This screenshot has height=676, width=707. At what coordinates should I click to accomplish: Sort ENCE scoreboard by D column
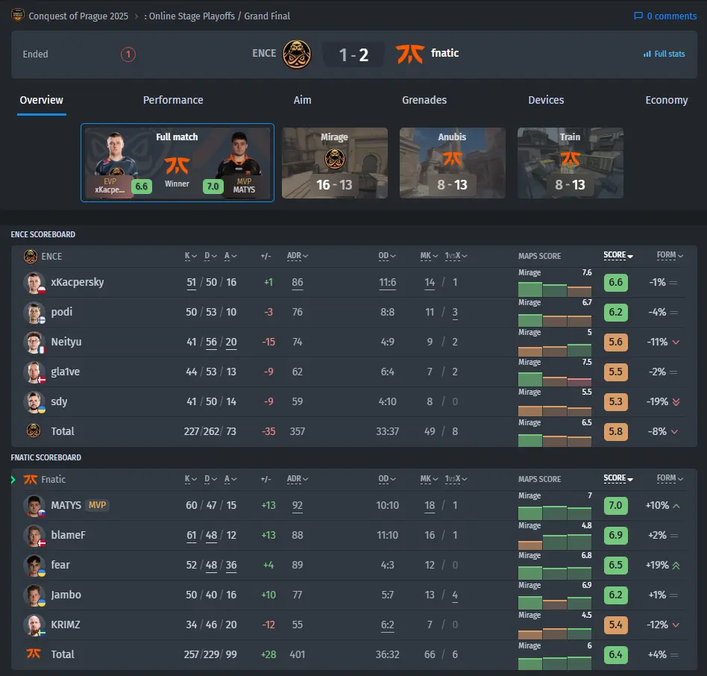[210, 256]
